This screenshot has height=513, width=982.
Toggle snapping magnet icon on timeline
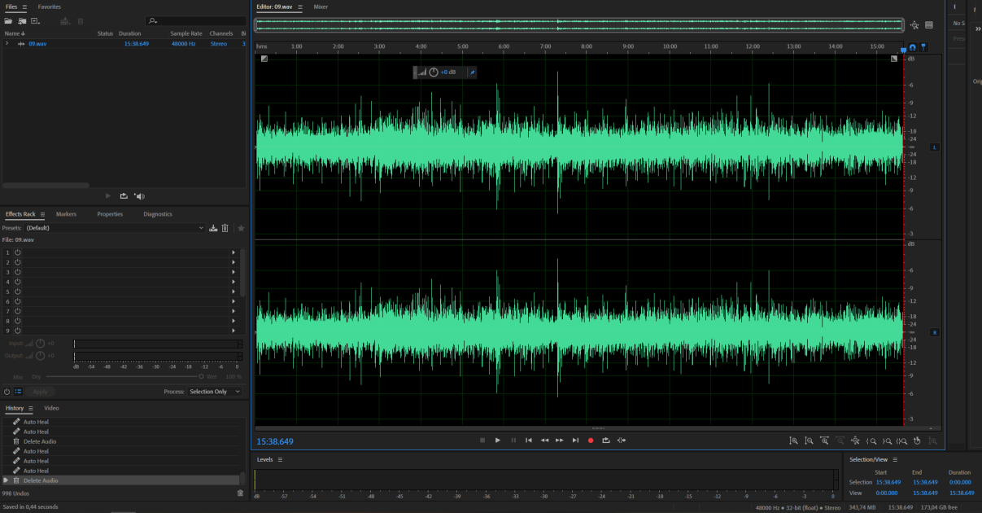(913, 47)
